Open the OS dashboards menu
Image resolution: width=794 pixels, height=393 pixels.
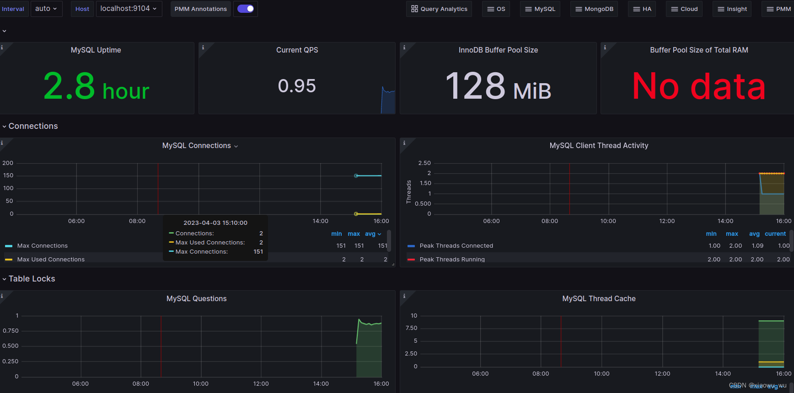496,9
